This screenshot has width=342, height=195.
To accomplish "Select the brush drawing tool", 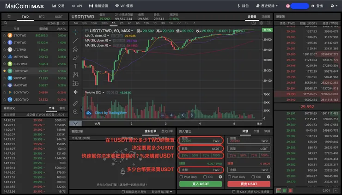I will 75,58.
